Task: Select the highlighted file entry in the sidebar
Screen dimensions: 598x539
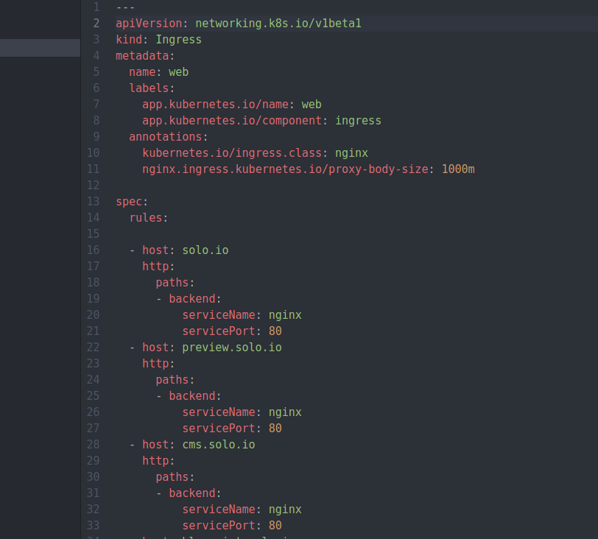Action: pos(40,48)
